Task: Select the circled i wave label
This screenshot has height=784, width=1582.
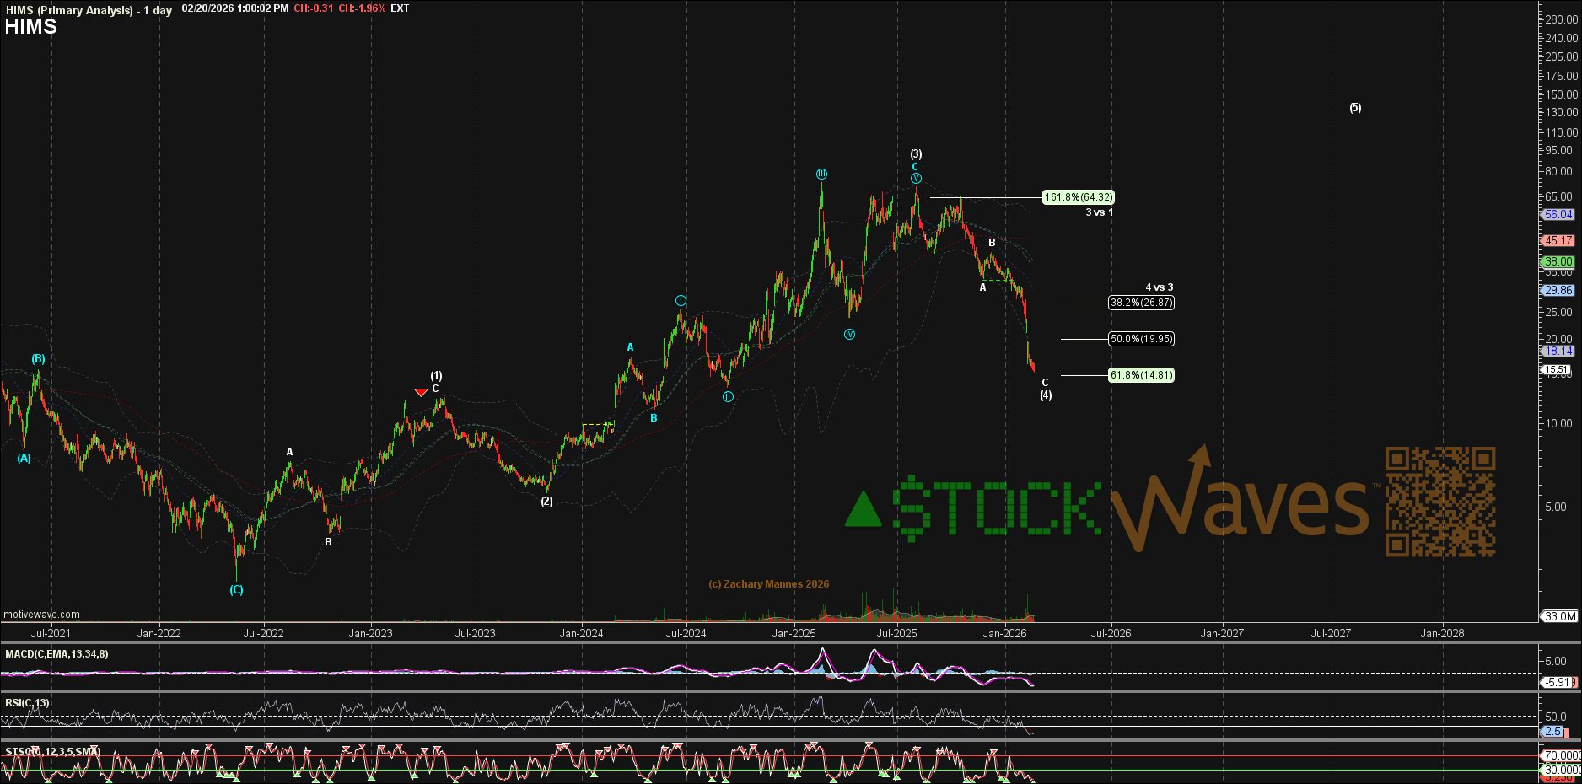Action: tap(681, 301)
